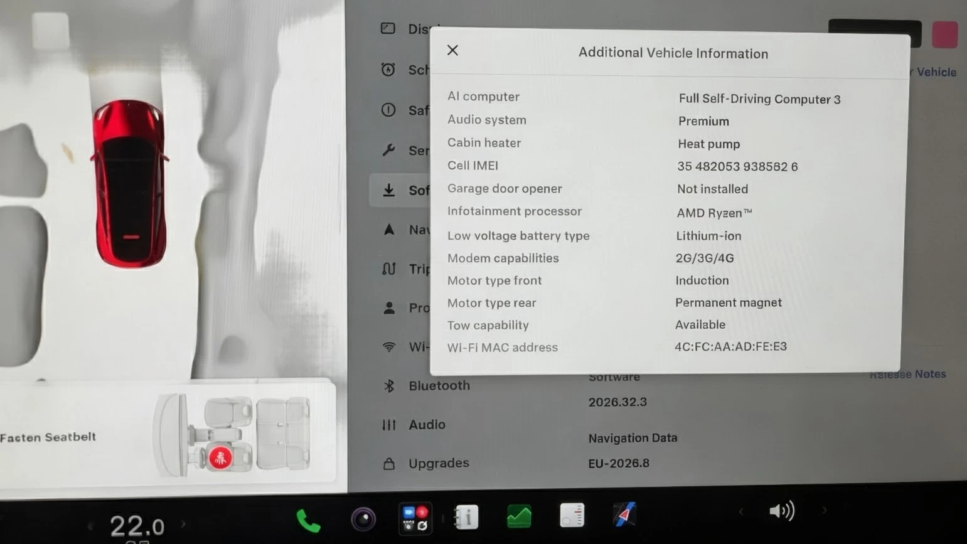Select the 'Lithium-ion' battery value

708,236
